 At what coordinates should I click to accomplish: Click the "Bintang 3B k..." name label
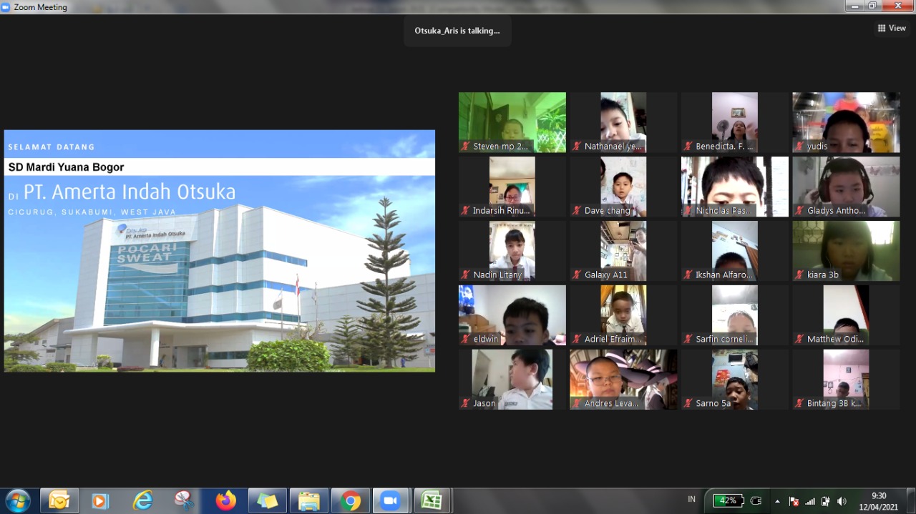tap(834, 404)
